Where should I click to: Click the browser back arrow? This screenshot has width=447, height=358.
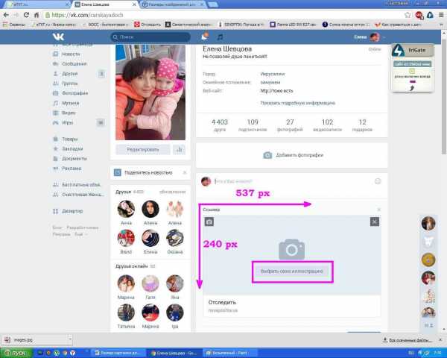tap(6, 15)
